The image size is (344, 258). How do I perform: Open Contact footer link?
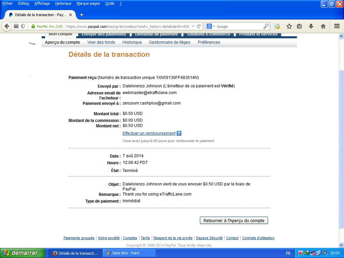coord(232,238)
